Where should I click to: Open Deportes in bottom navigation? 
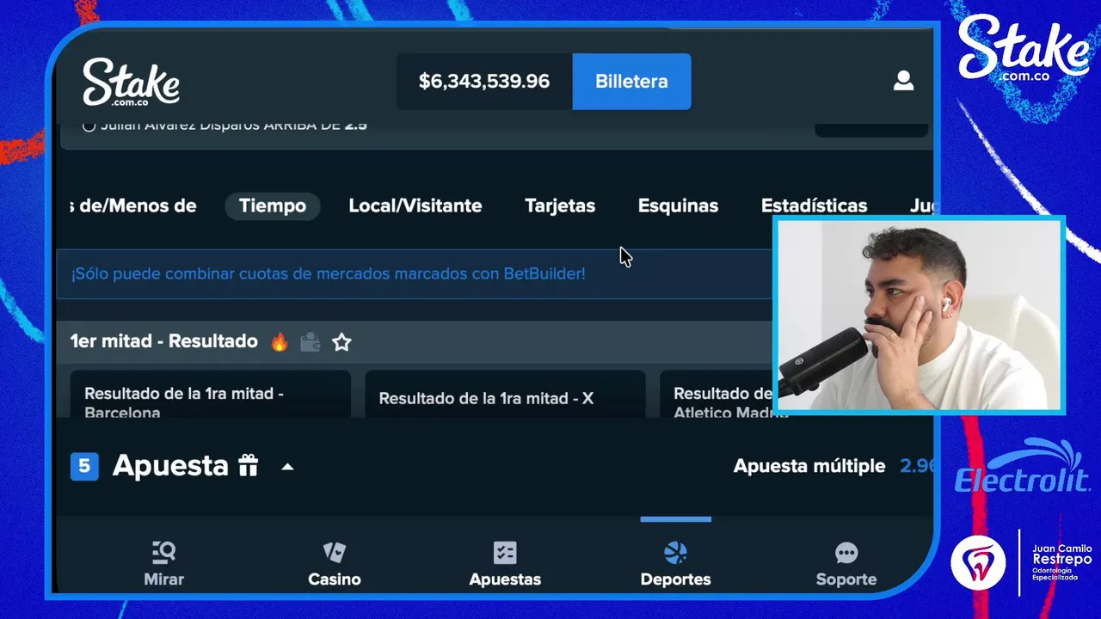[676, 564]
